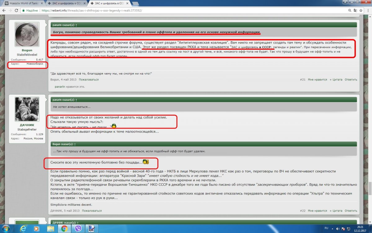Open Viber from the taskbar
Image resolution: width=372 pixels, height=233 pixels.
click(78, 228)
